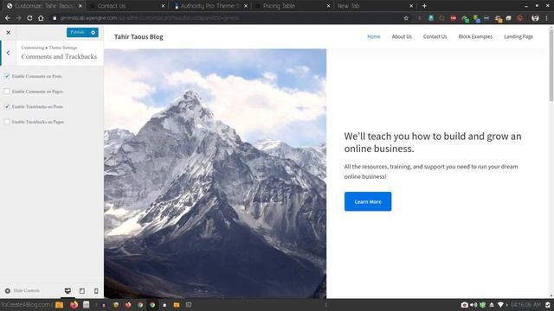Screen dimensions: 554x311
Task: Close the WordPress Customizer panel
Action: coord(8,33)
